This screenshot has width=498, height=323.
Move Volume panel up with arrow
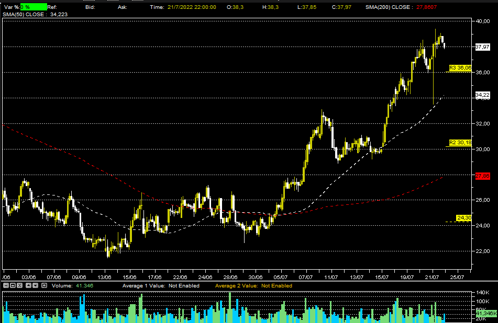click(28, 286)
